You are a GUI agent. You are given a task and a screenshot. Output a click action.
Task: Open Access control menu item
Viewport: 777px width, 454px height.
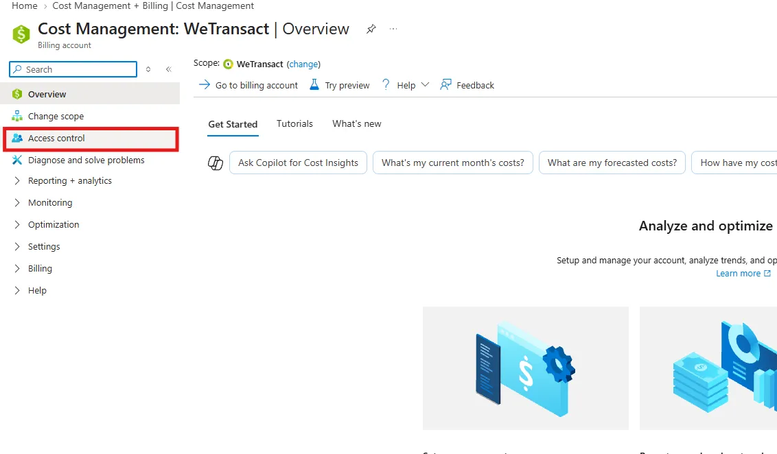(x=91, y=138)
